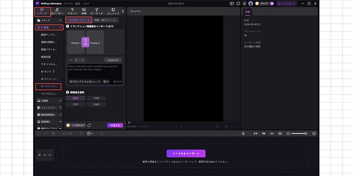Screen dimensions: 353x176
Task: Click the Apply All button
Action: coord(113,60)
